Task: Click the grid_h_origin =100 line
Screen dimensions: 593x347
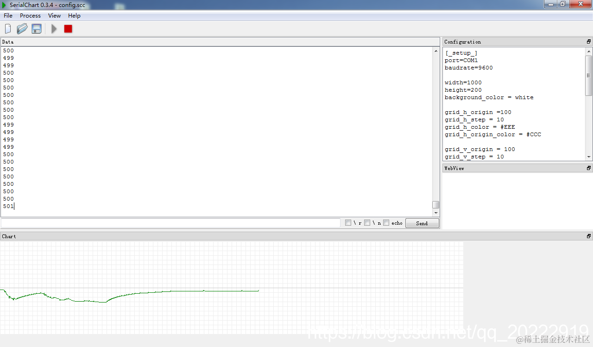Action: coord(478,112)
